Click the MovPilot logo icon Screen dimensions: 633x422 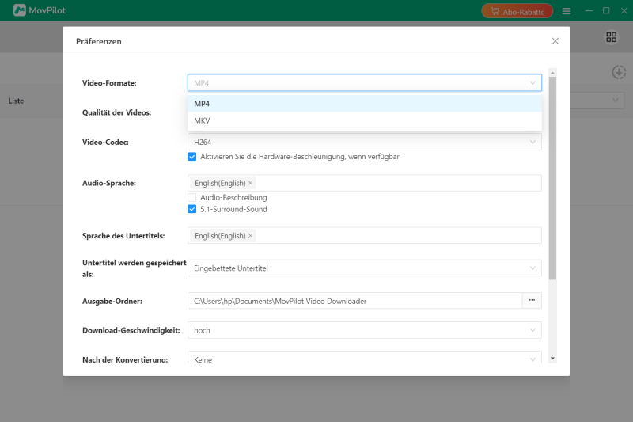coord(19,10)
